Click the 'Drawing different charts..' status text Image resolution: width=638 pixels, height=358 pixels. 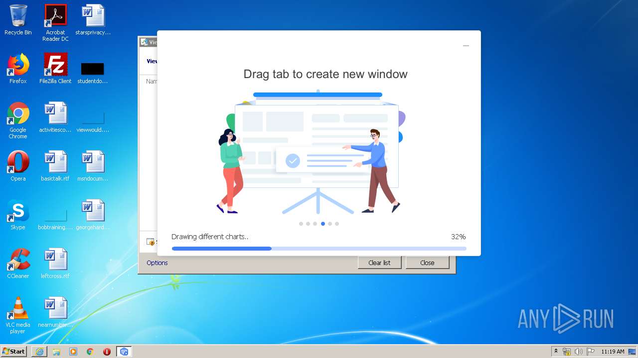pyautogui.click(x=210, y=237)
